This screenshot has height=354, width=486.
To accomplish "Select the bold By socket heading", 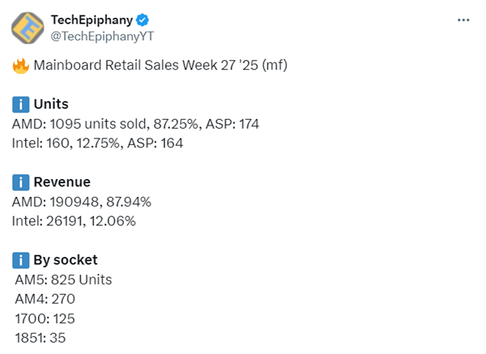I will [x=66, y=260].
